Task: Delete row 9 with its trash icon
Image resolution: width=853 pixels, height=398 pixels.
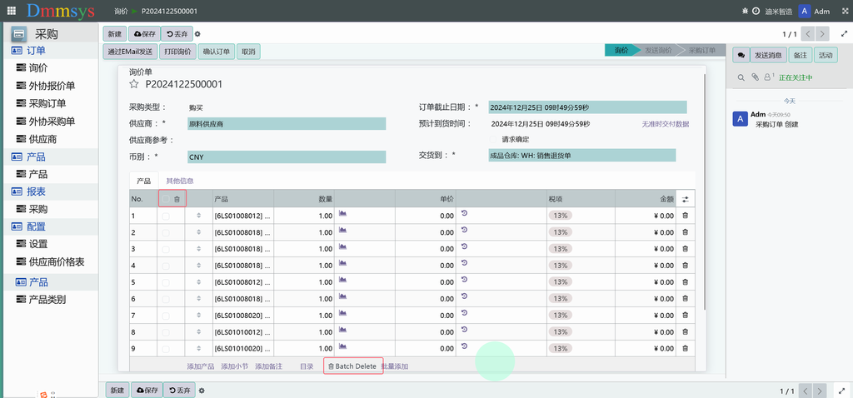Action: [x=685, y=348]
